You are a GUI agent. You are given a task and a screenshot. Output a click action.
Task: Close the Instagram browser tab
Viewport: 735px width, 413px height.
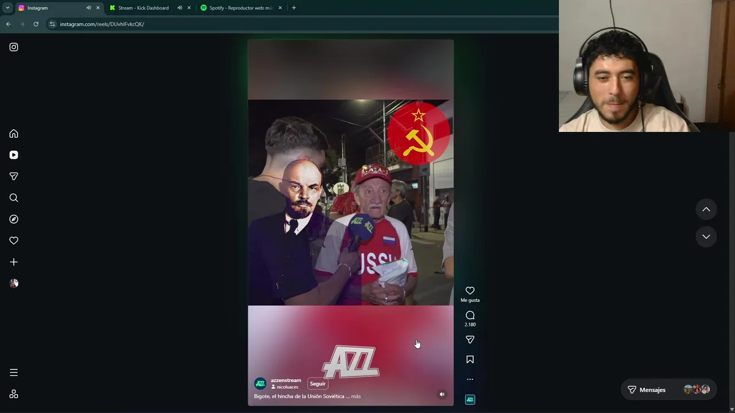point(98,8)
